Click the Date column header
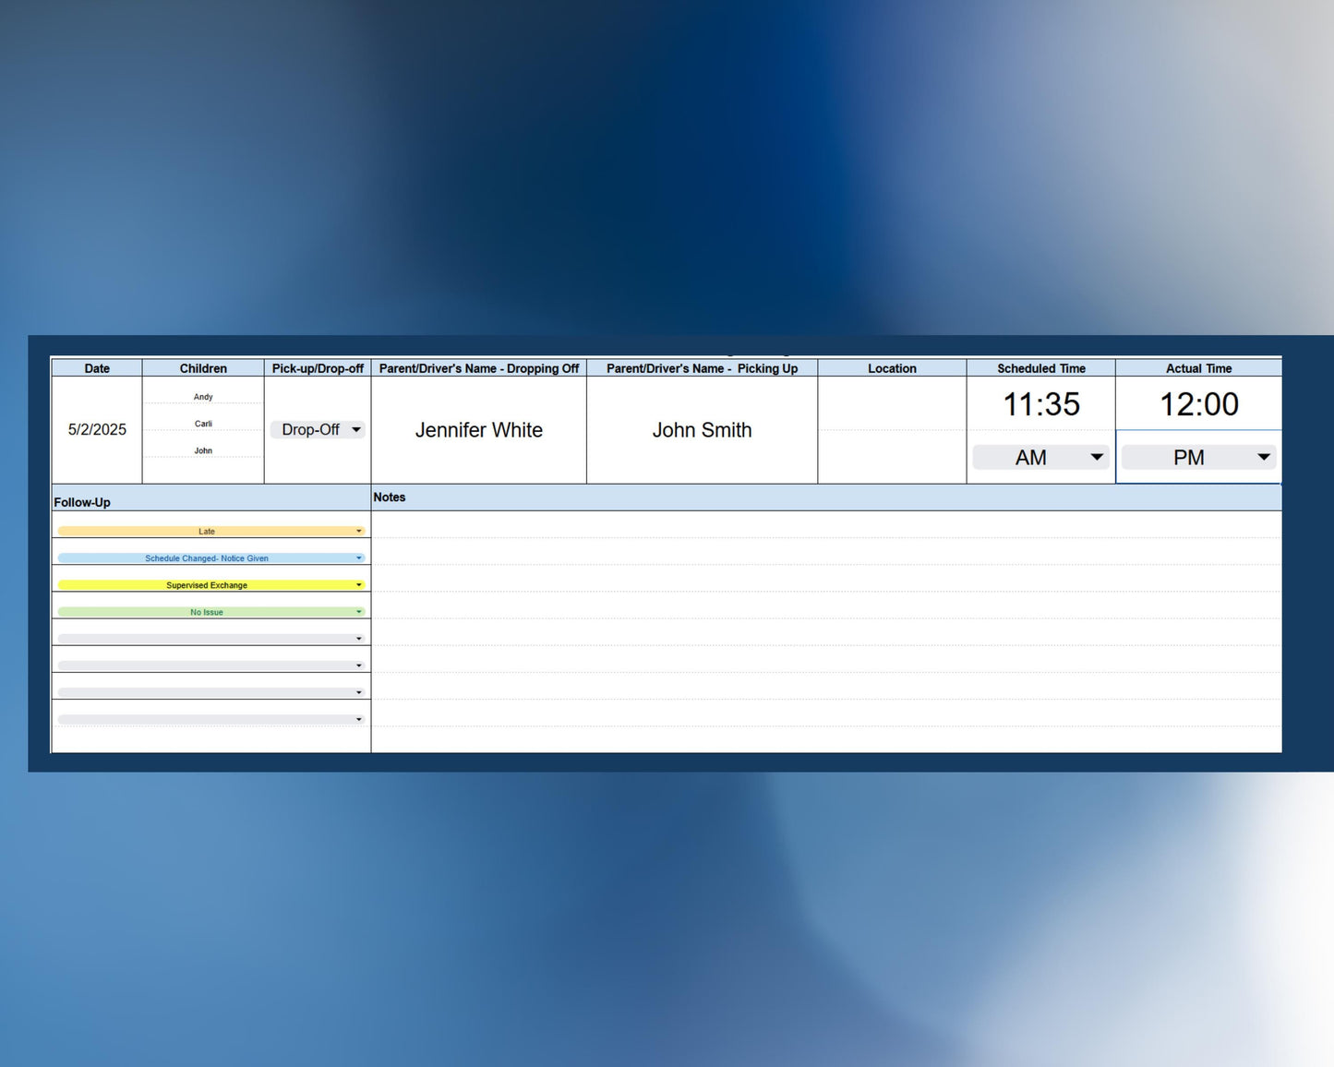 [x=97, y=368]
